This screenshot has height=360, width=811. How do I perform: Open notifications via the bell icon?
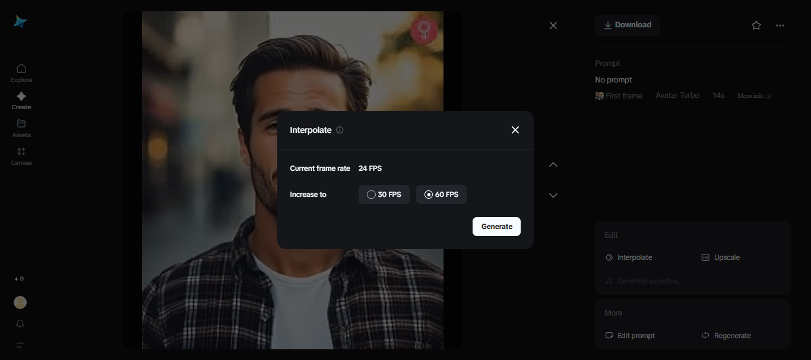pos(20,323)
